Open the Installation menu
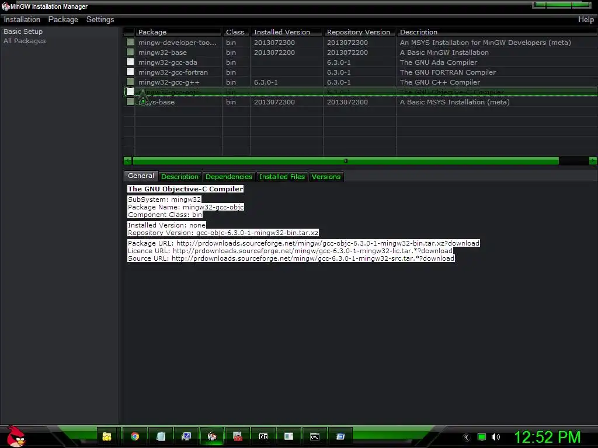 coord(22,19)
